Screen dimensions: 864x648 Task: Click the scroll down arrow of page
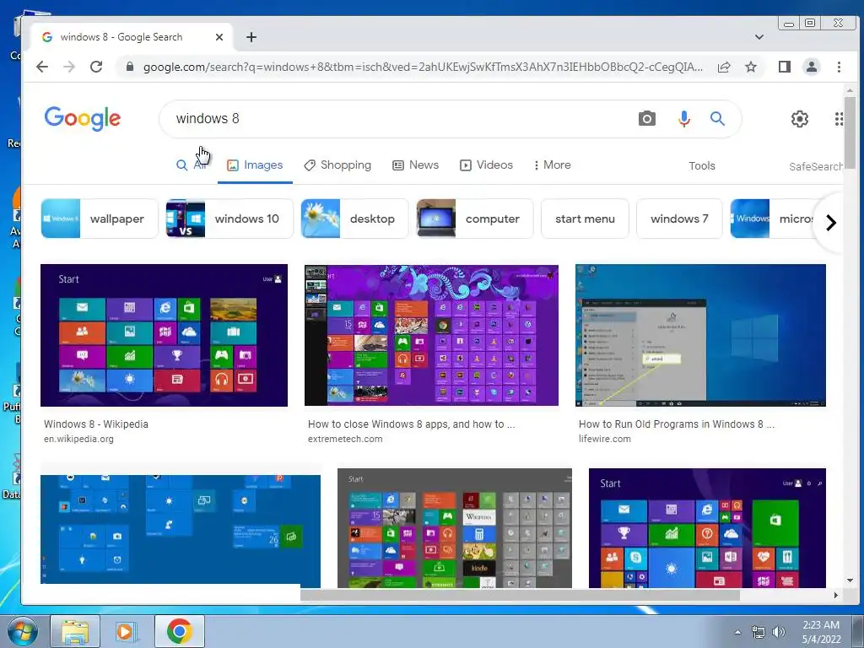pyautogui.click(x=849, y=580)
